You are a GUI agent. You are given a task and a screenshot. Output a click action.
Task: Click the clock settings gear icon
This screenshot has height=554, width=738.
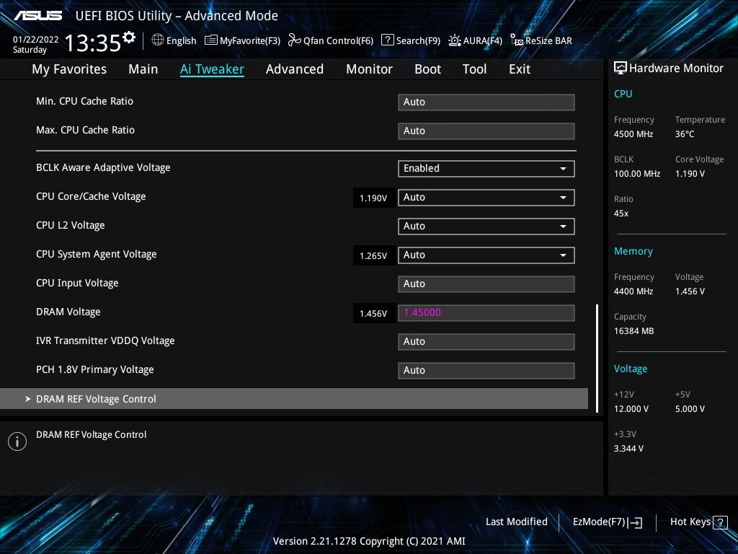pyautogui.click(x=129, y=37)
